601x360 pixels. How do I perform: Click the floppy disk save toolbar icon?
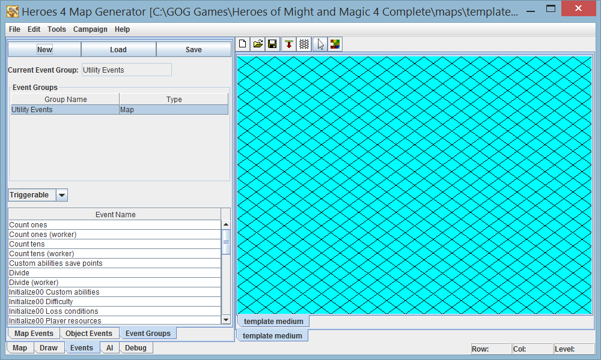(x=272, y=44)
